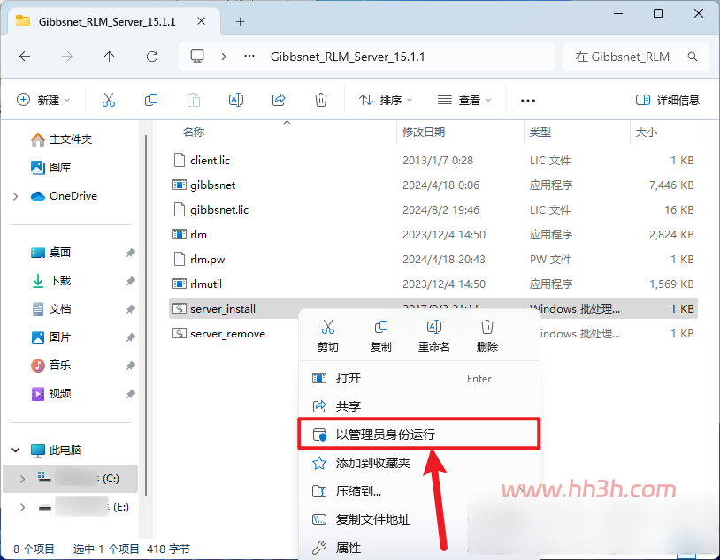Open a new tab with plus button

(241, 21)
